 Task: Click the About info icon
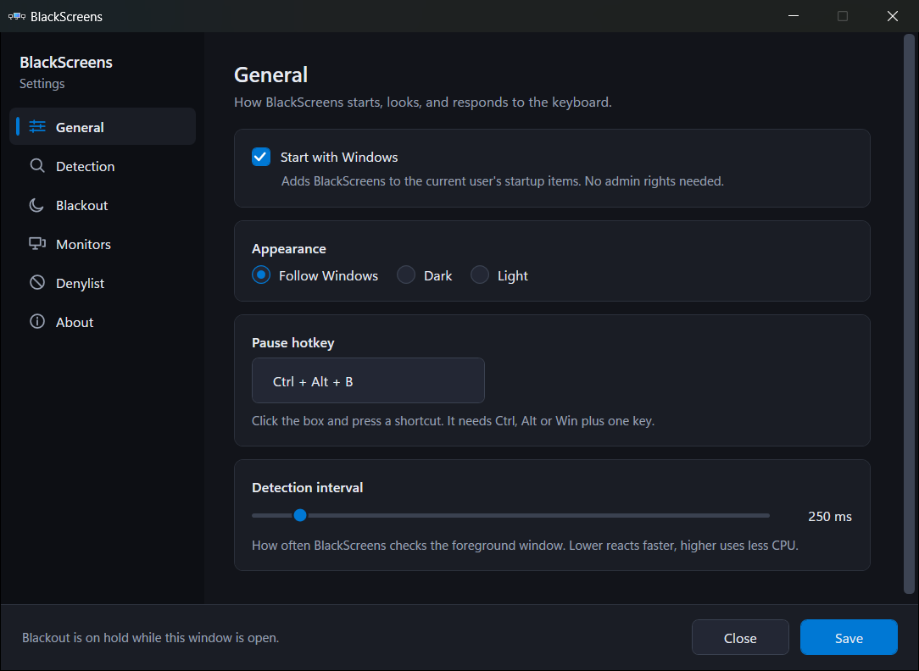coord(37,321)
